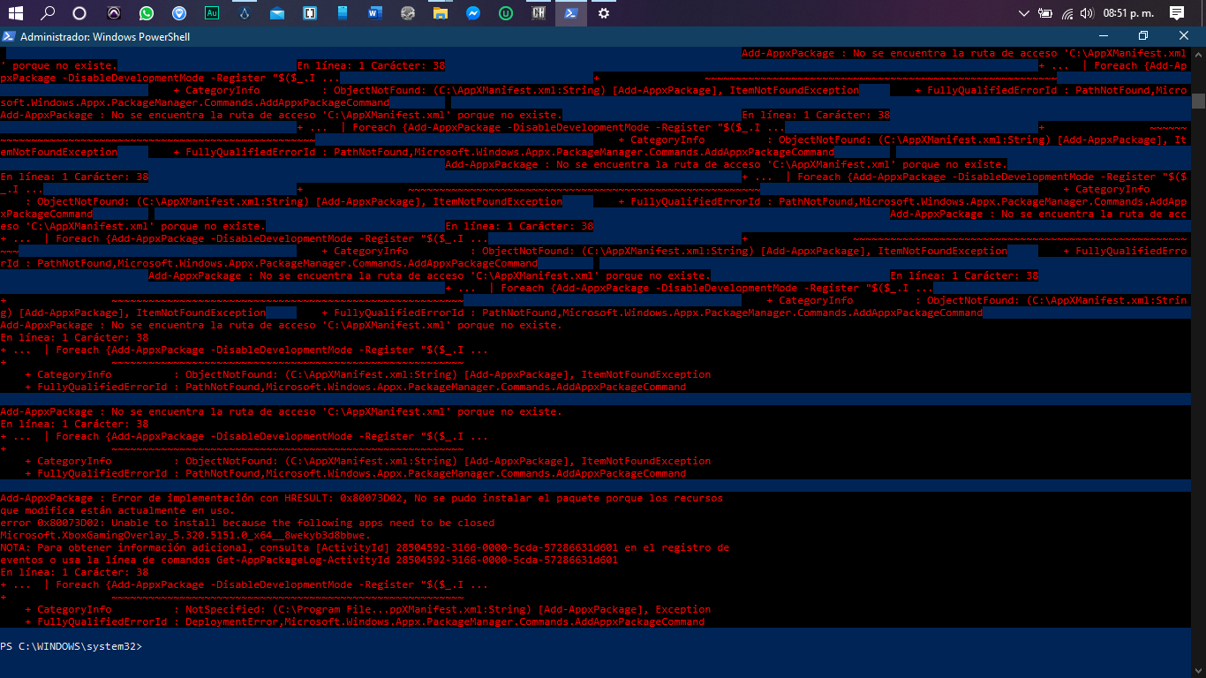Image resolution: width=1206 pixels, height=678 pixels.
Task: Open WhatsApp from the taskbar
Action: pyautogui.click(x=147, y=13)
